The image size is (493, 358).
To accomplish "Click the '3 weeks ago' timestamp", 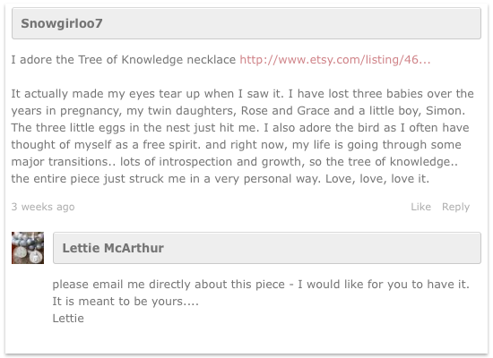I will [43, 207].
